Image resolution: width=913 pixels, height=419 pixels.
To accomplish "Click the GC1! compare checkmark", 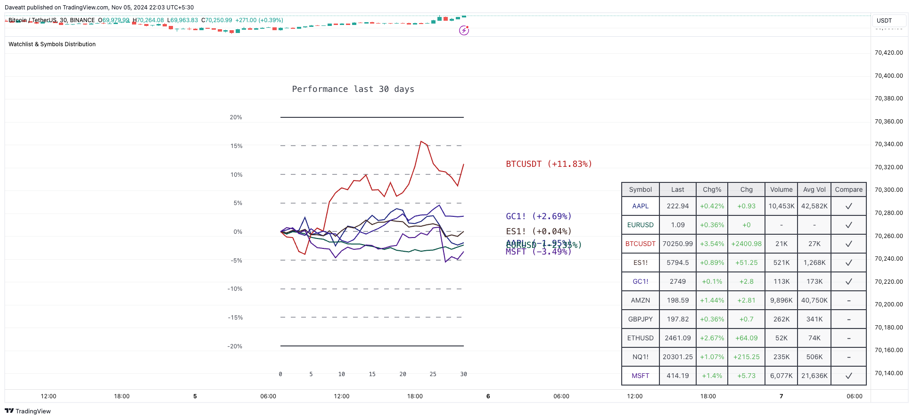I will (x=848, y=281).
